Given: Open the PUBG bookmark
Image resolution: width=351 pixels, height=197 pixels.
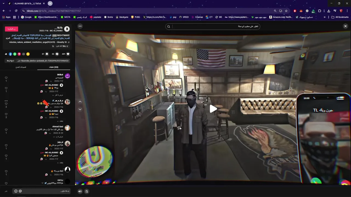Looking at the screenshot, I should click(135, 17).
